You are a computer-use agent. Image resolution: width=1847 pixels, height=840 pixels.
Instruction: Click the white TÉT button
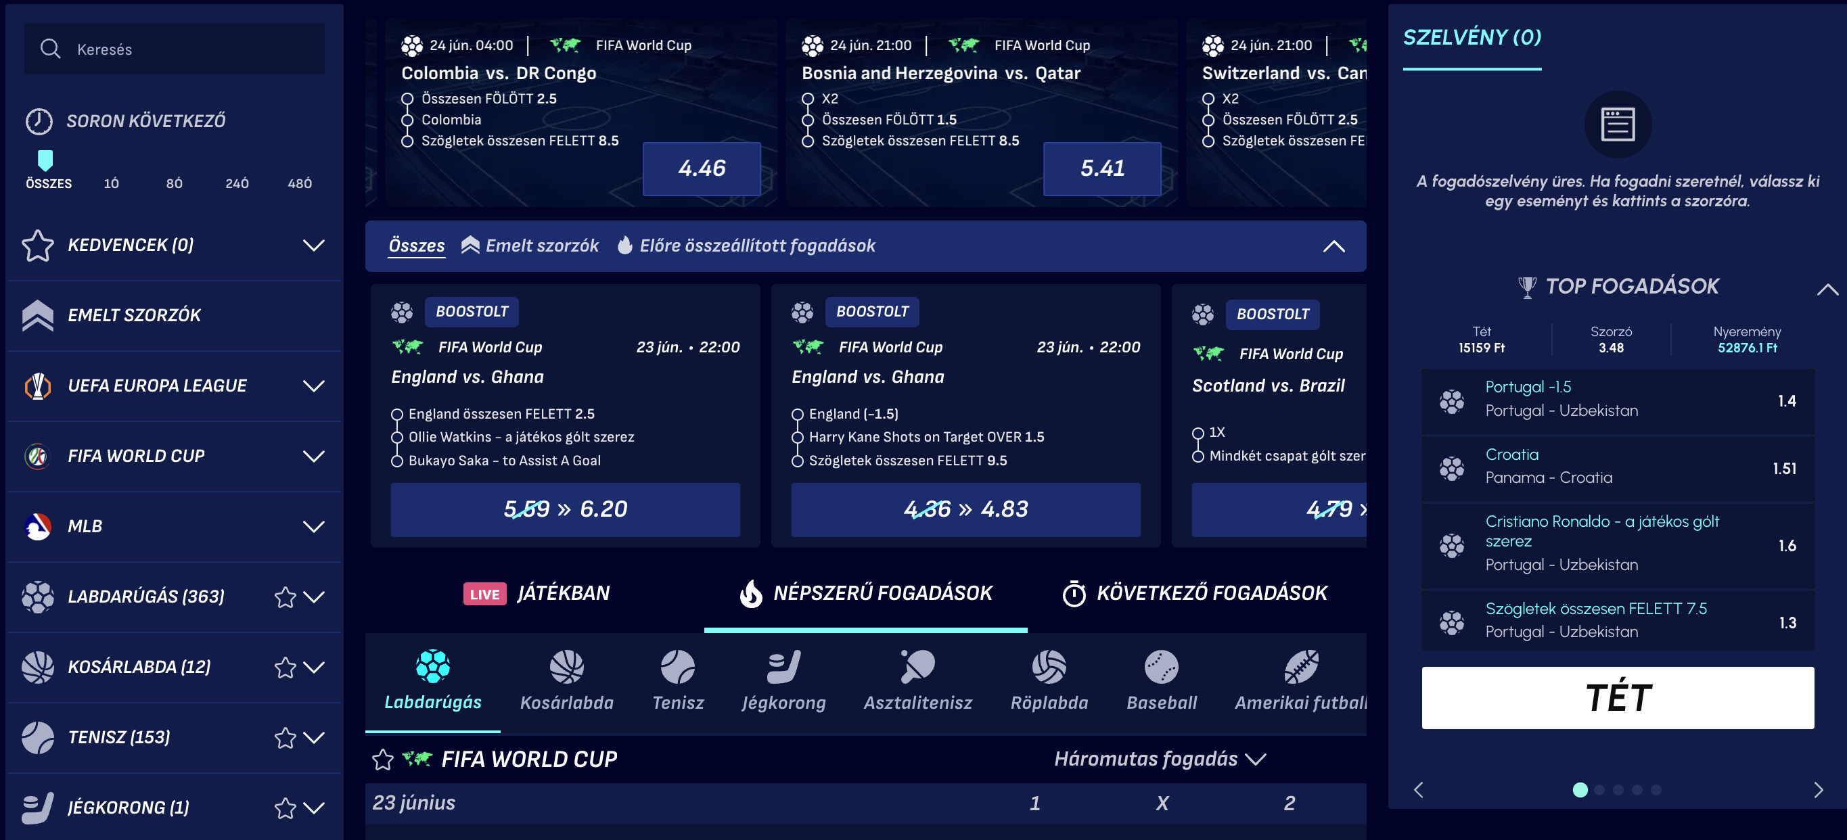point(1618,697)
